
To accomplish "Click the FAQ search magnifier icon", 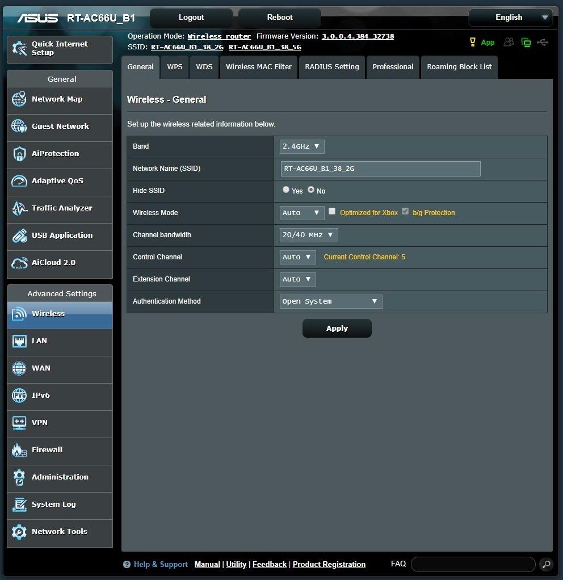I will click(x=547, y=565).
